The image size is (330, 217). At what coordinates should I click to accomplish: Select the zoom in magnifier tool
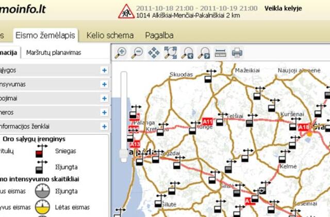point(121,52)
